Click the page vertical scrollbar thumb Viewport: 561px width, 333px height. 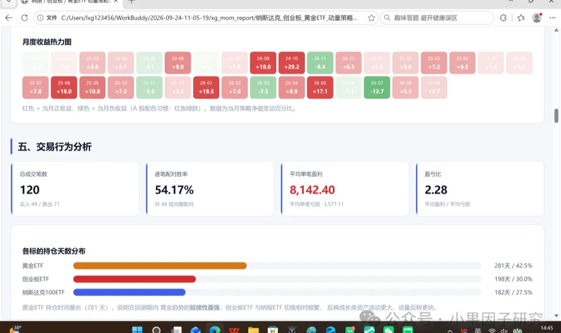[556, 116]
